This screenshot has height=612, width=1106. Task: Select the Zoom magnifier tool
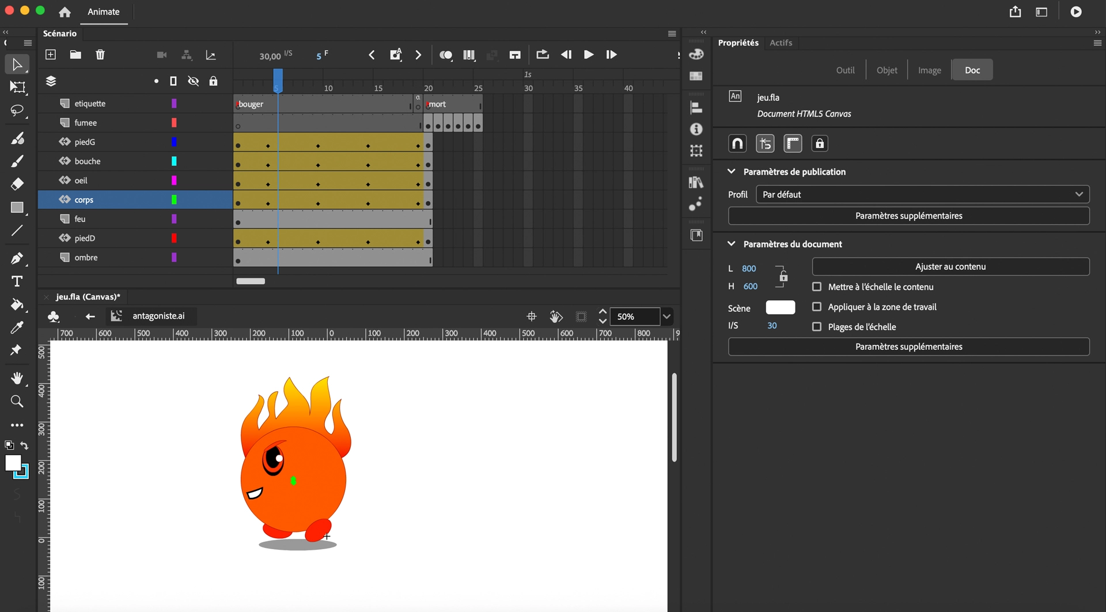tap(17, 401)
